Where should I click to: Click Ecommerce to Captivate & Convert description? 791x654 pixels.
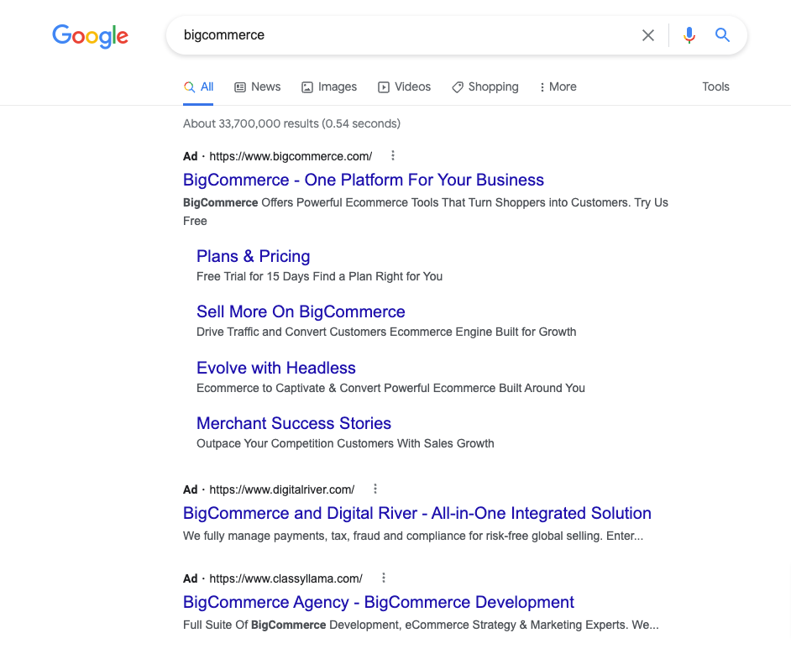(390, 388)
